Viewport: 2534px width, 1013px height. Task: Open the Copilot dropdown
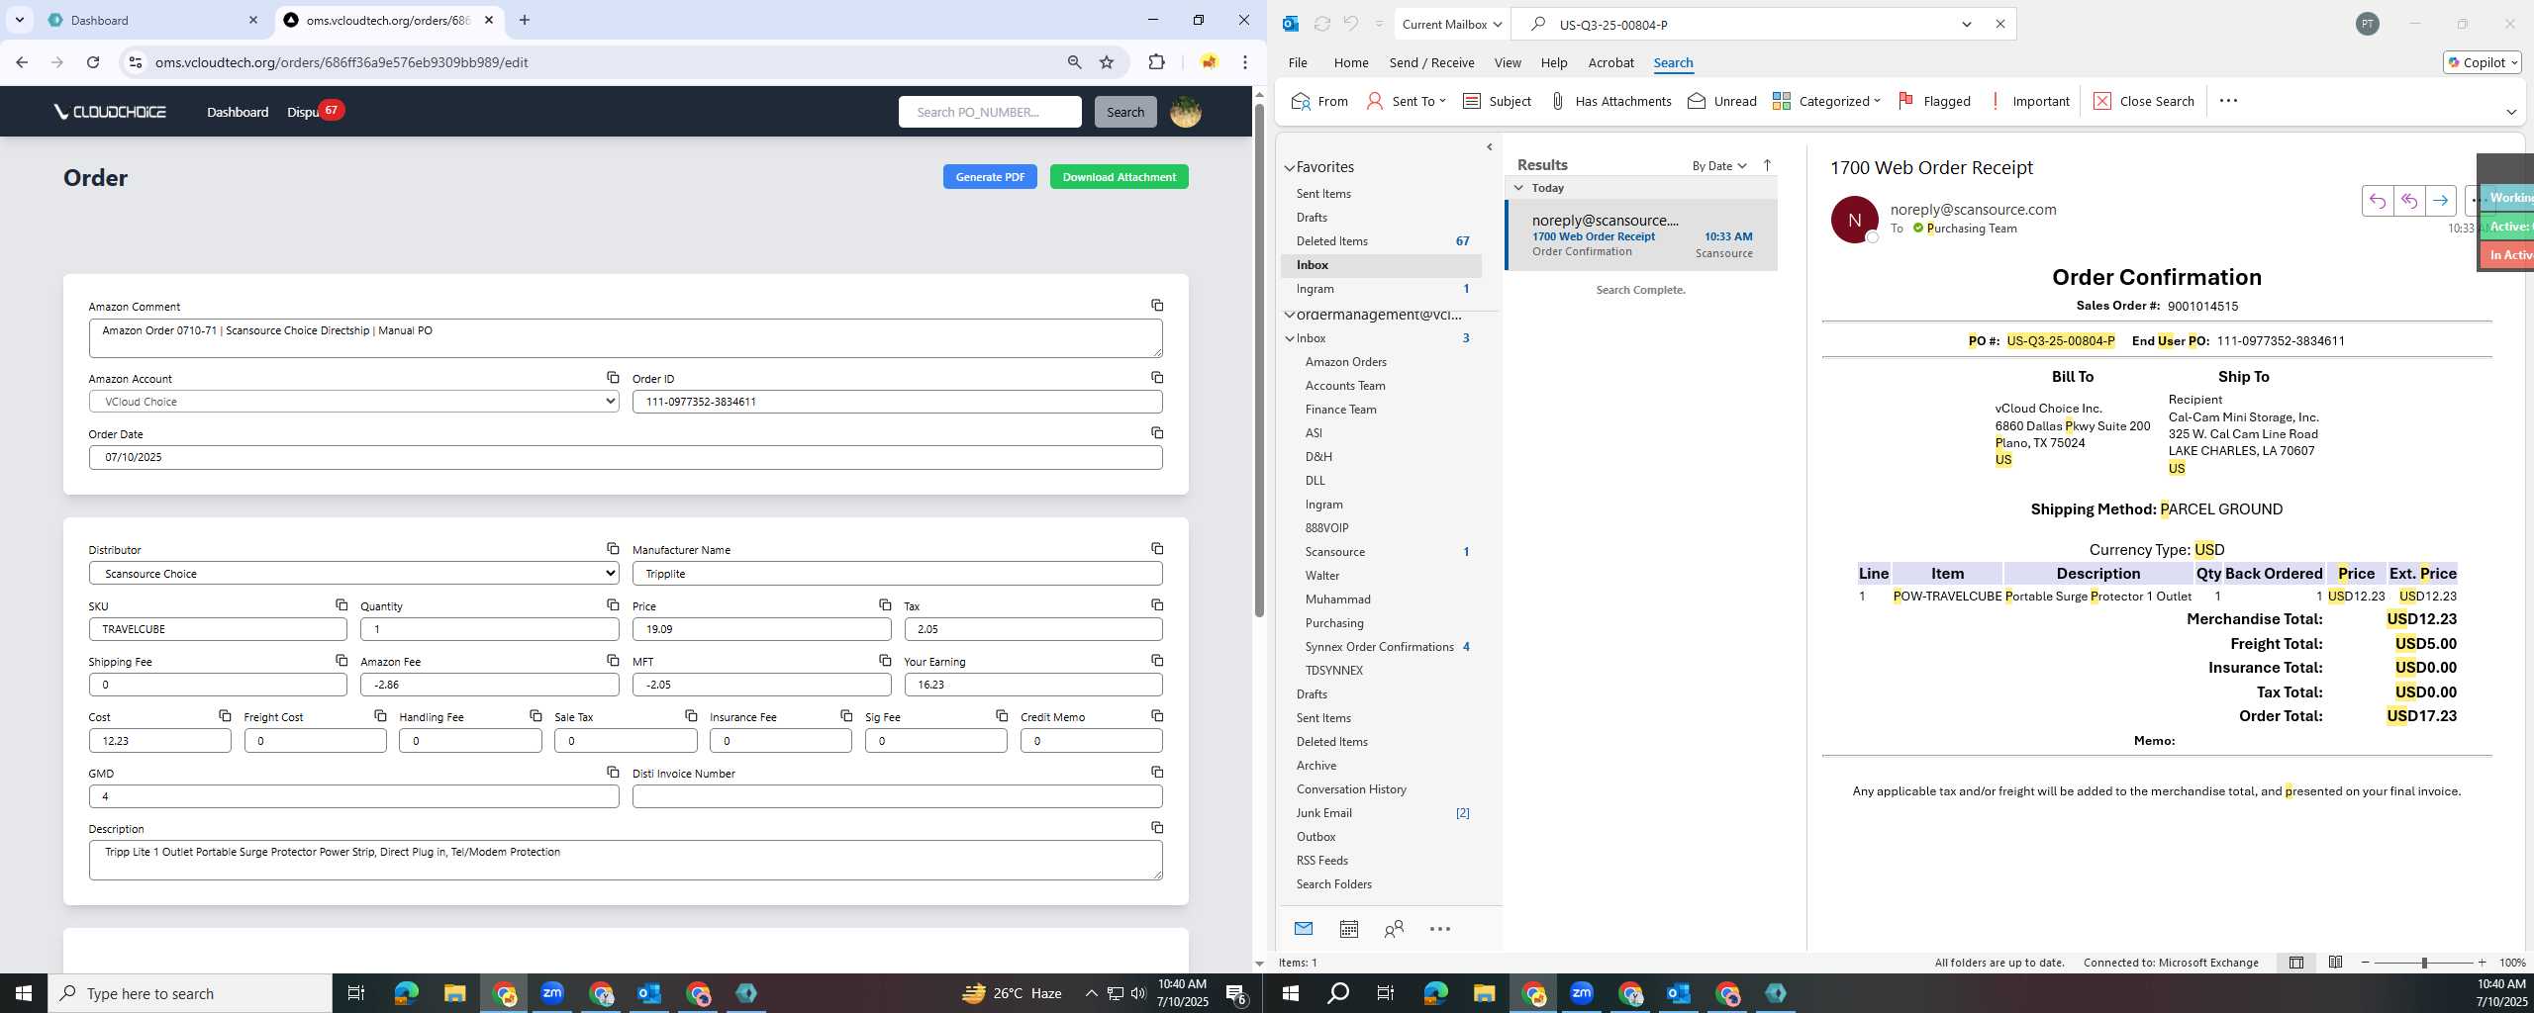coord(2483,62)
